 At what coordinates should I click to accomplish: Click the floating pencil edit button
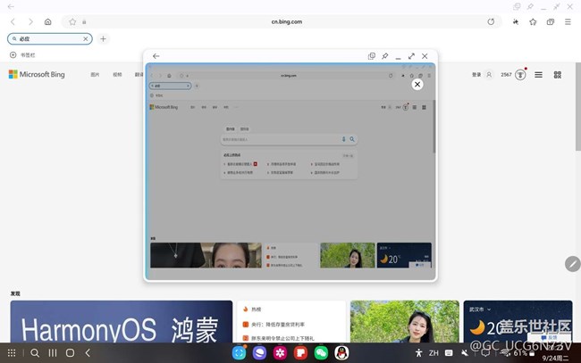click(x=572, y=263)
